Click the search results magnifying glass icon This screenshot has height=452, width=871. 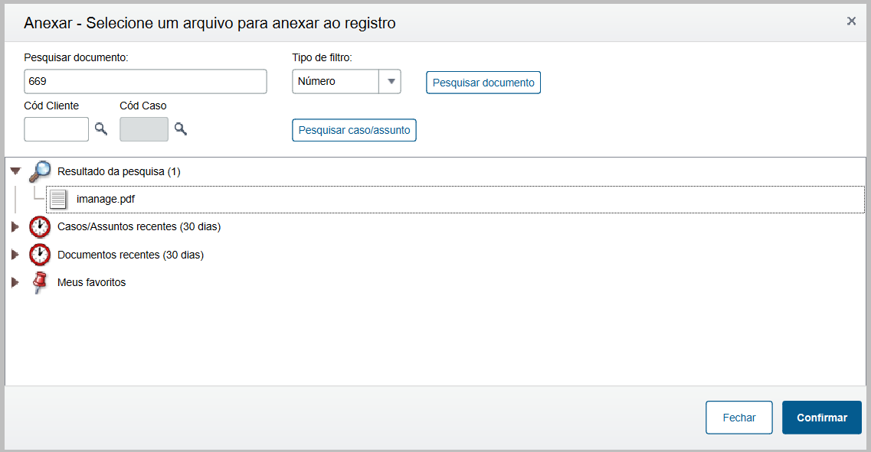pos(40,172)
